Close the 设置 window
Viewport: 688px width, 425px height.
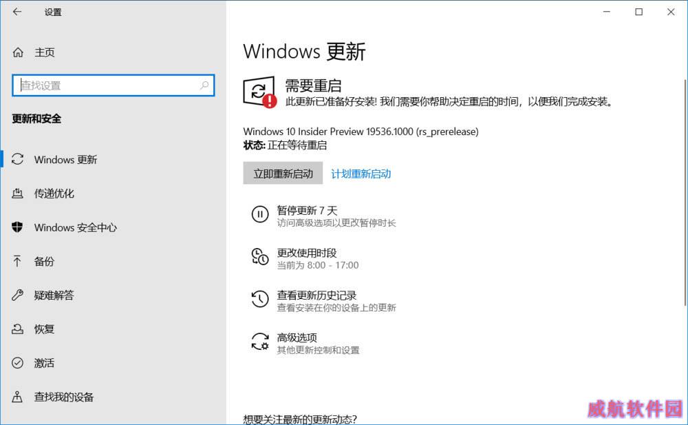pyautogui.click(x=671, y=12)
